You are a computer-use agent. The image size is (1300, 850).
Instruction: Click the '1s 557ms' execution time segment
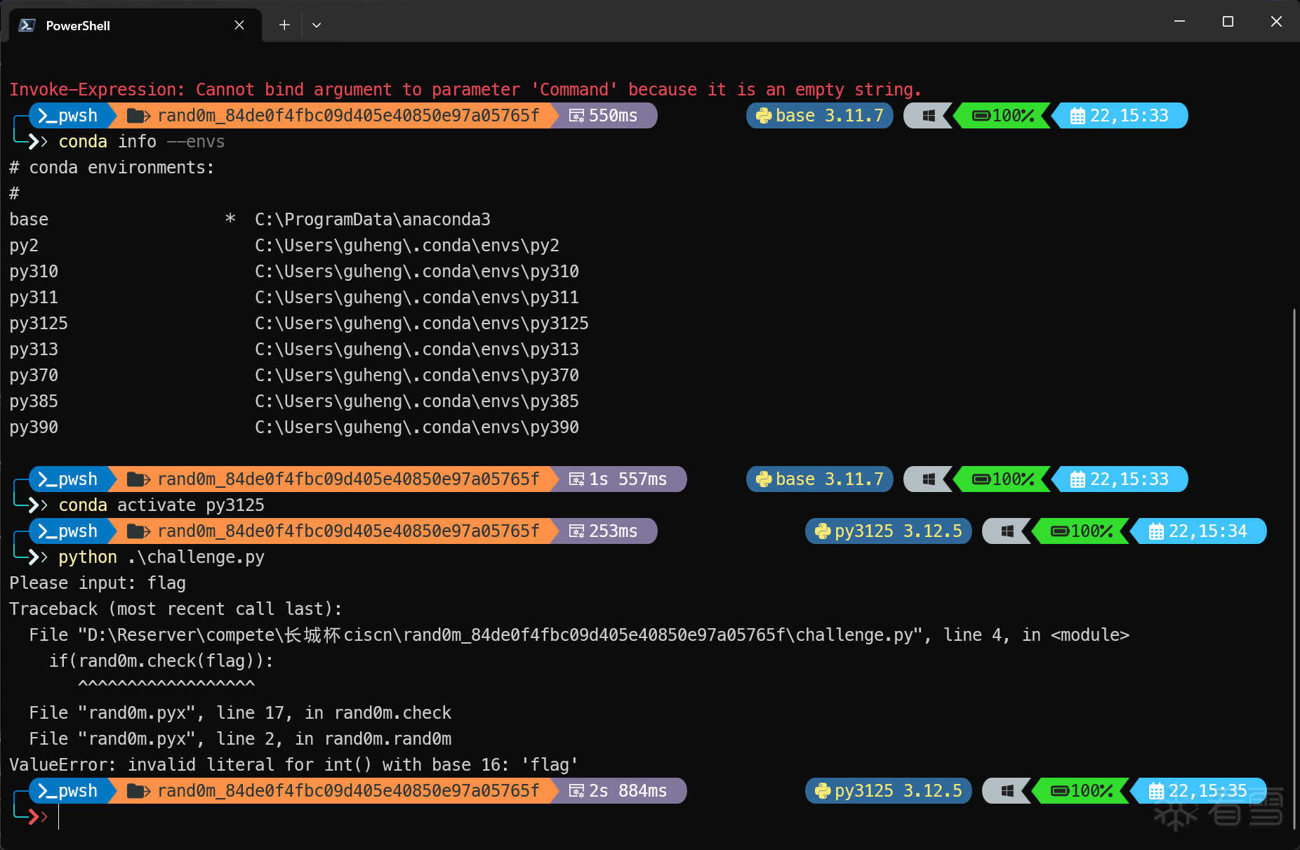pos(618,479)
